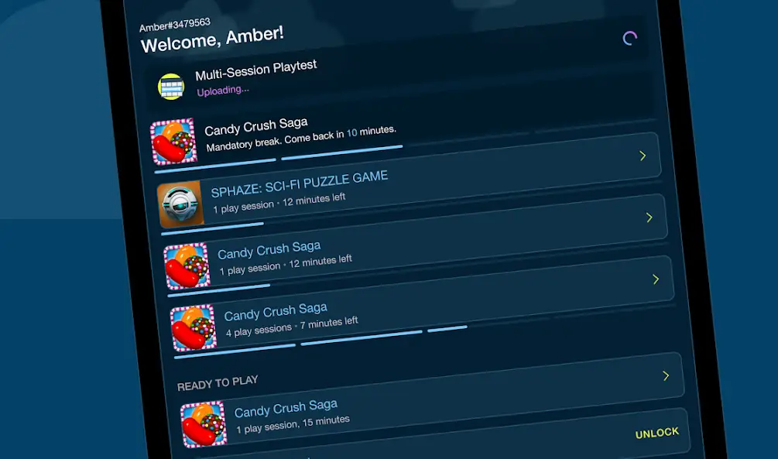The image size is (778, 459).
Task: Click the READY TO PLAY section header
Action: [218, 382]
